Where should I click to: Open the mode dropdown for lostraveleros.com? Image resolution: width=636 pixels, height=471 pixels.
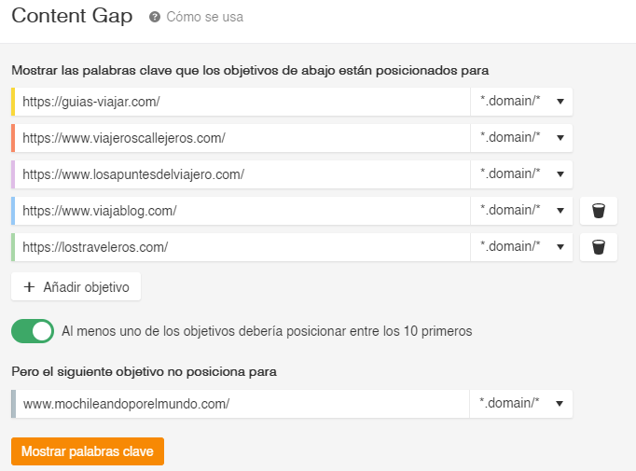click(521, 247)
